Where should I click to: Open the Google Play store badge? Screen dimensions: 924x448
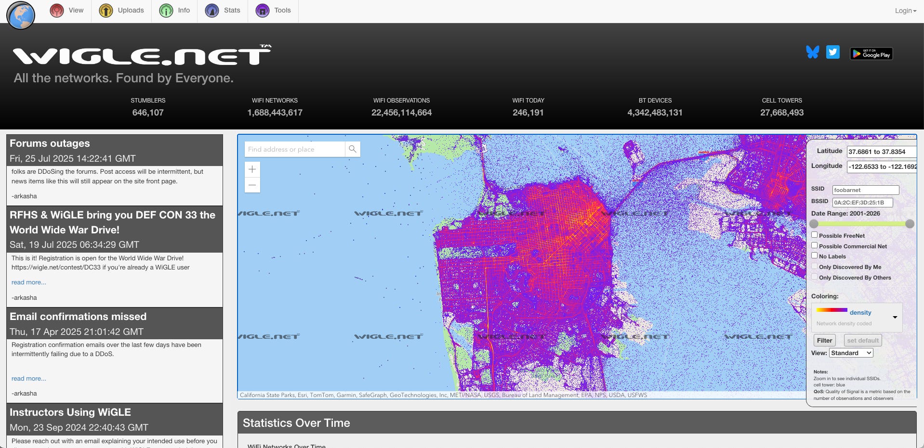(871, 53)
